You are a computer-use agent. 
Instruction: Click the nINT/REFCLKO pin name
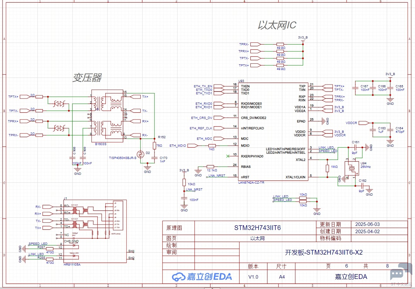tap(253, 128)
